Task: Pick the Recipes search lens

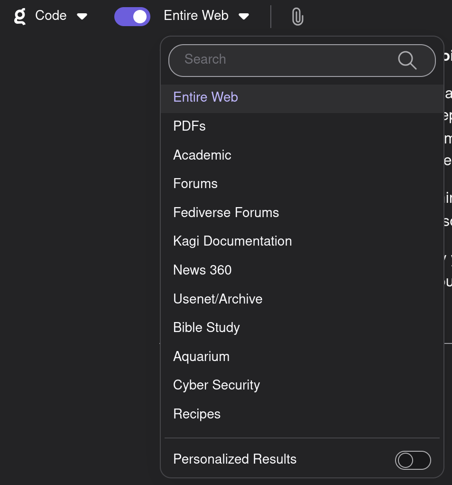Action: pyautogui.click(x=197, y=414)
